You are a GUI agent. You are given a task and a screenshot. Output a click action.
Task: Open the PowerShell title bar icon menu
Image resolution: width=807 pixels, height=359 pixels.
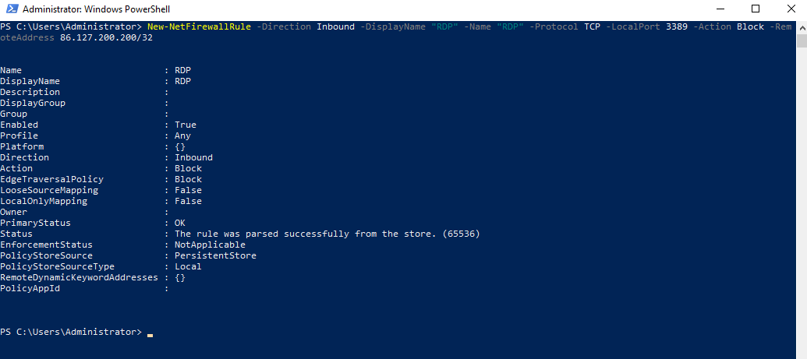click(x=12, y=9)
